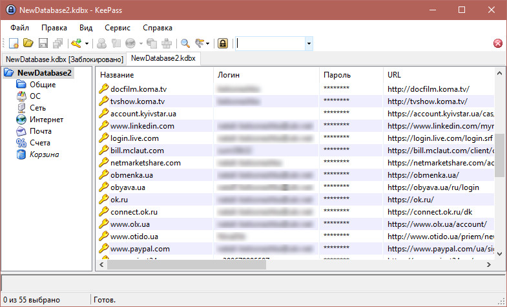Expand the Open URL dropdown arrow
This screenshot has height=307, width=507.
pyautogui.click(x=141, y=43)
